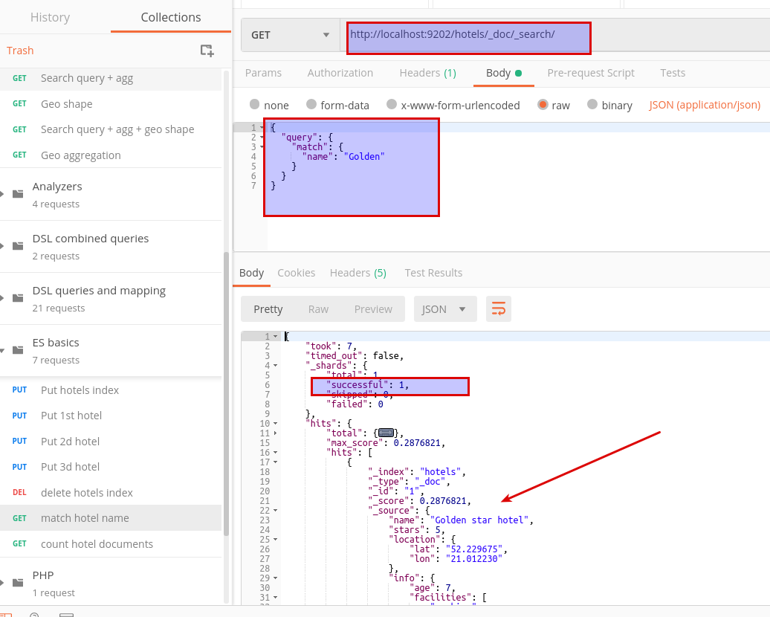Open keyboard shortcuts from the status bar icon
Viewport: 770px width, 617px height.
pyautogui.click(x=66, y=614)
